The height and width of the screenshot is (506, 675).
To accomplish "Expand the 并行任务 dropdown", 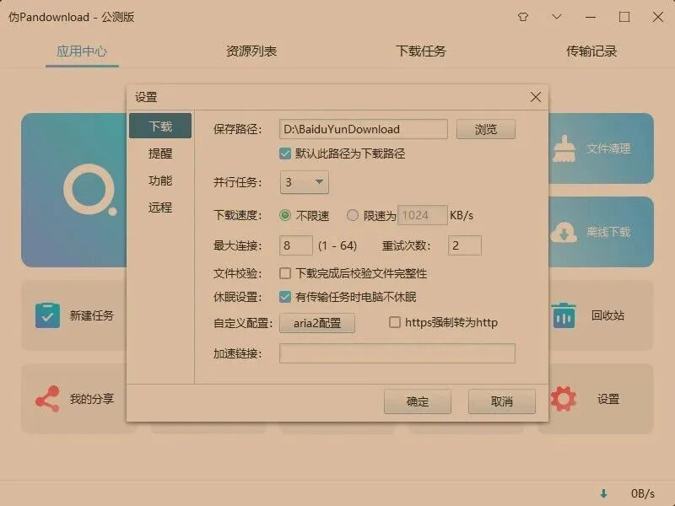I will pos(305,182).
